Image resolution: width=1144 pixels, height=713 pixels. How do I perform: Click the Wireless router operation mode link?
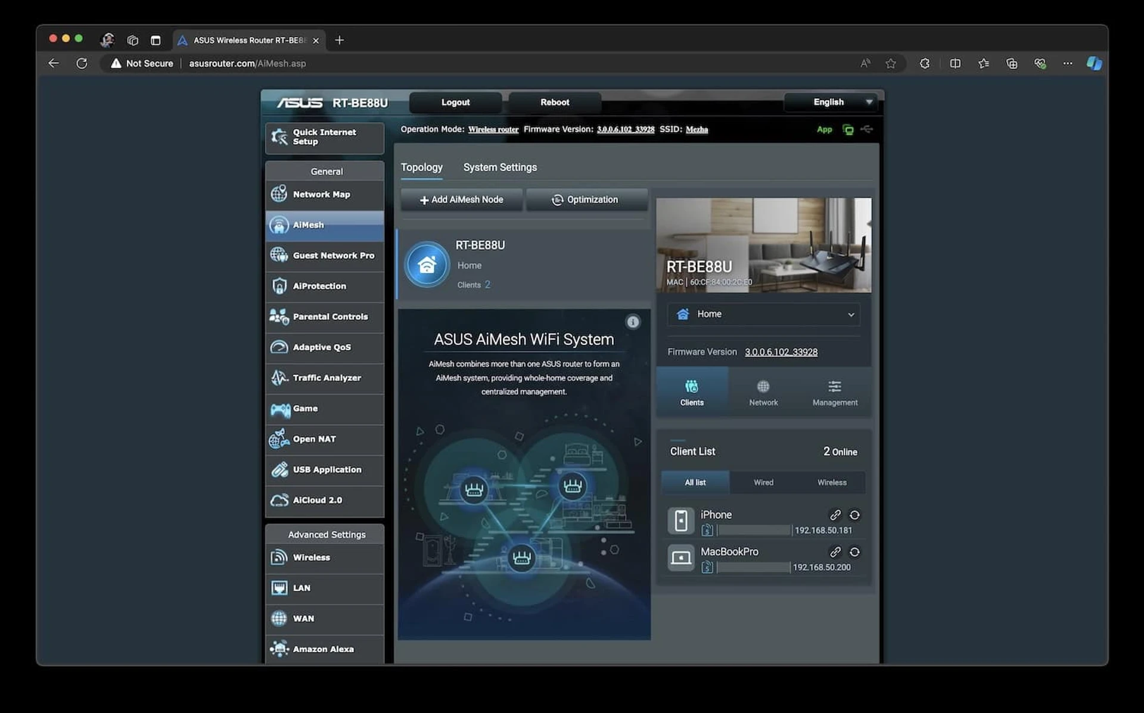[x=493, y=130]
